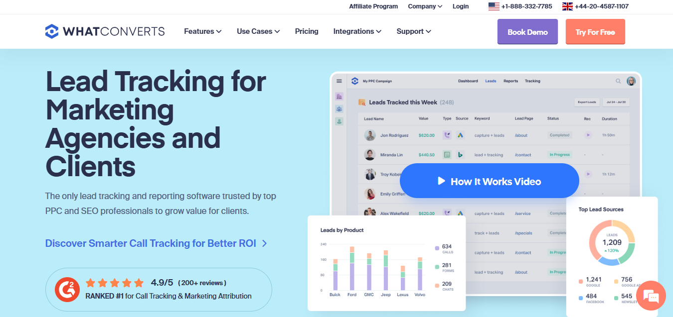Click the "200+ reviews" text
The height and width of the screenshot is (317, 673).
pos(202,283)
